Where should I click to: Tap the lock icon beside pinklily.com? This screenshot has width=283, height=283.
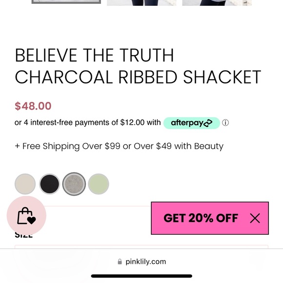(120, 262)
